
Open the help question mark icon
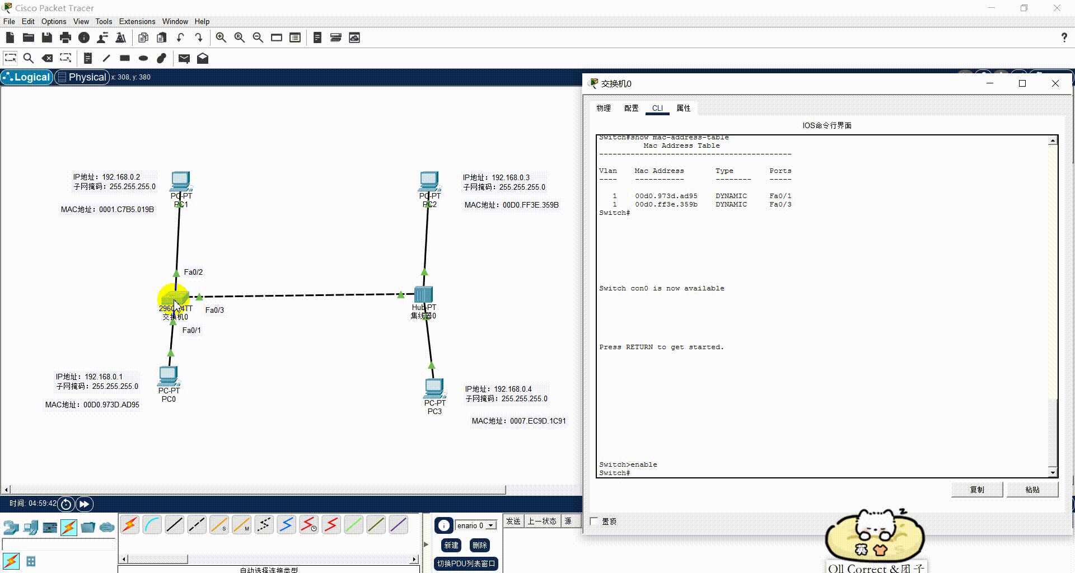tap(1064, 37)
